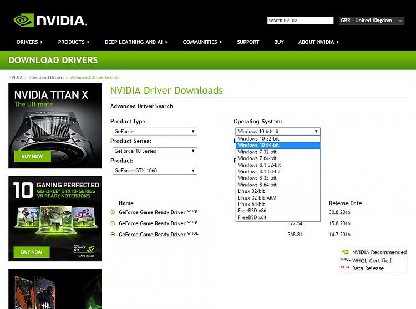Click the Advanced Driver Search breadcrumb
Viewport: 416px width, 309px height.
[x=94, y=77]
